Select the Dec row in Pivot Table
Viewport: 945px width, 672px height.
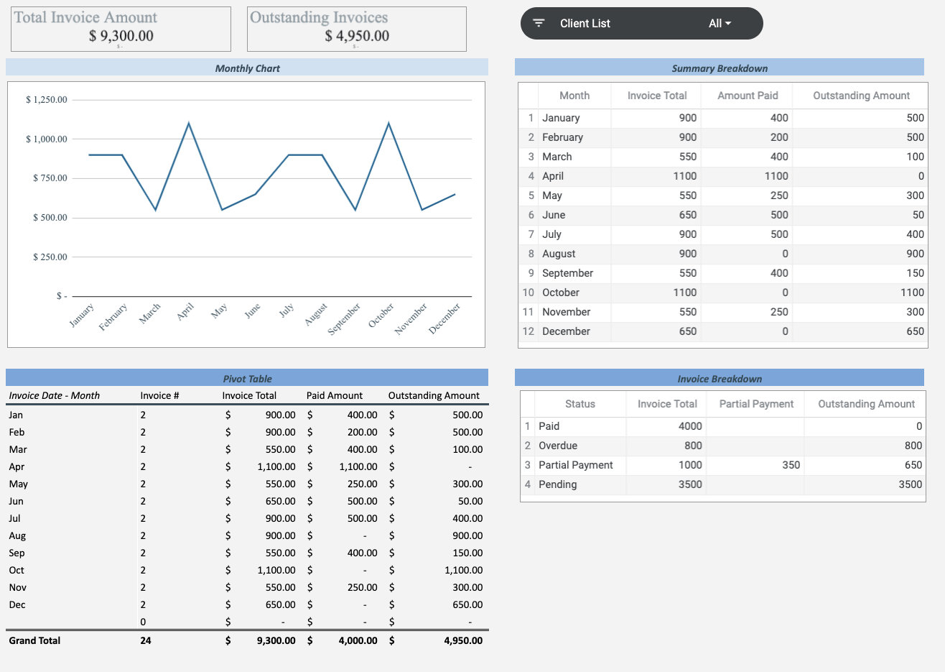coord(16,604)
